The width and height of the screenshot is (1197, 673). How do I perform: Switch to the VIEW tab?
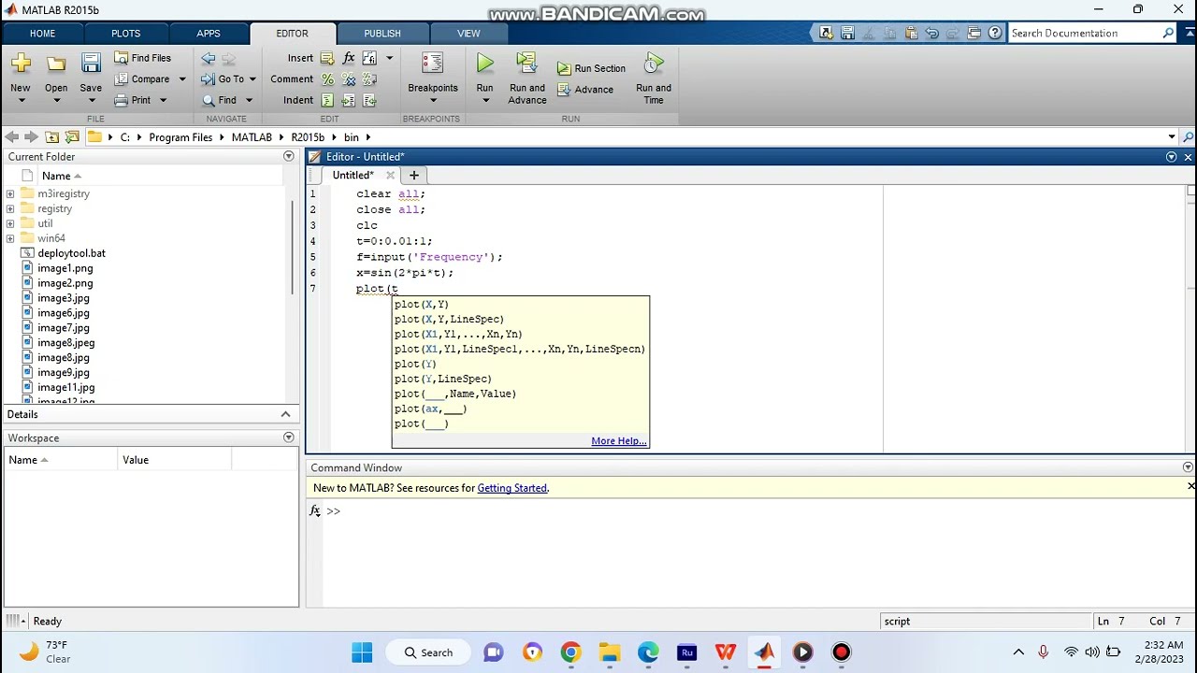tap(469, 34)
